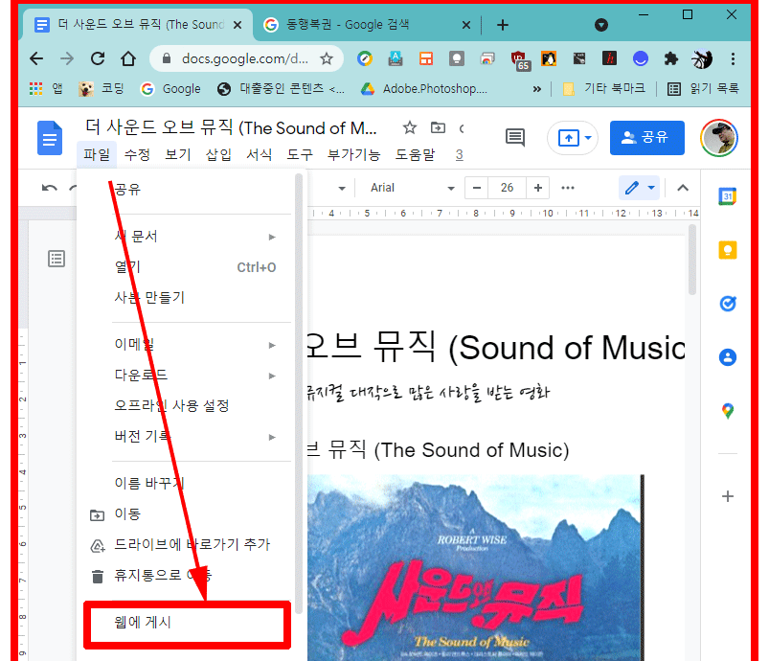The height and width of the screenshot is (661, 769).
Task: Open Google Tasks side panel icon
Action: coord(727,304)
